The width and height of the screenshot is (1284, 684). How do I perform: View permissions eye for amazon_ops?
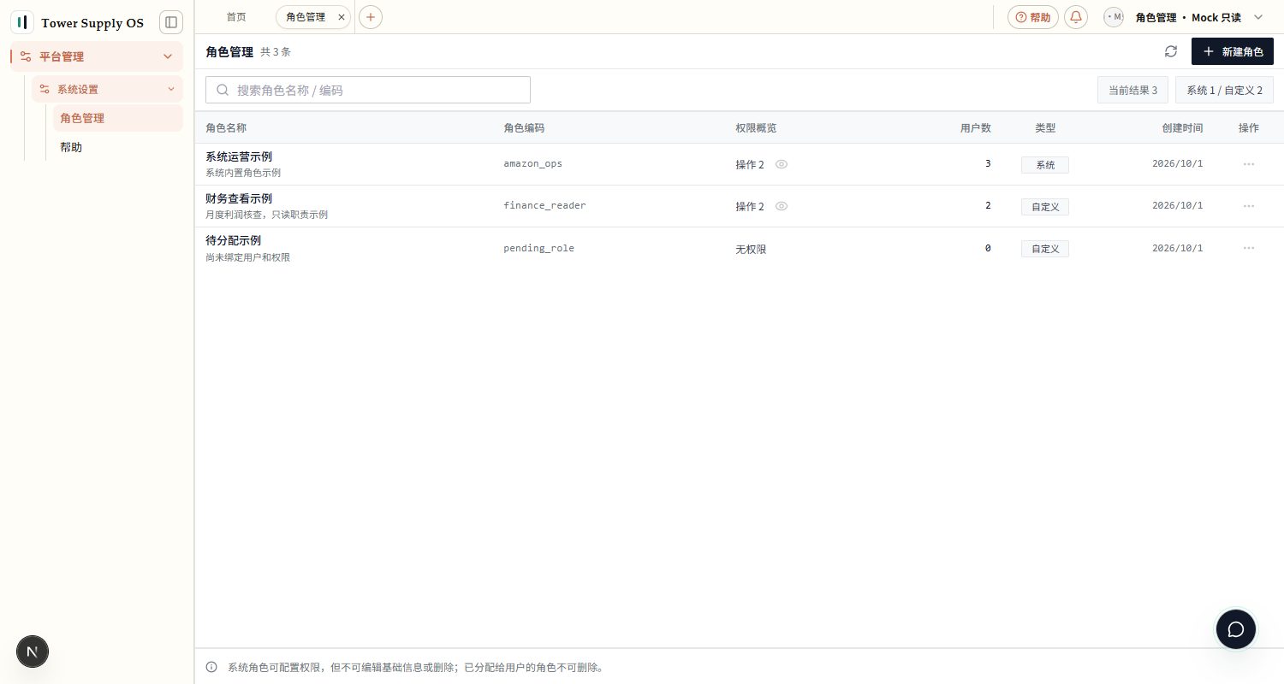(x=782, y=164)
